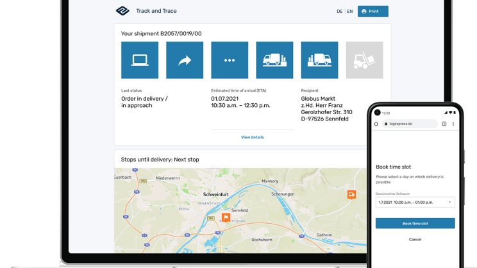Click the orange flag destination marker
The height and width of the screenshot is (268, 477).
(226, 217)
